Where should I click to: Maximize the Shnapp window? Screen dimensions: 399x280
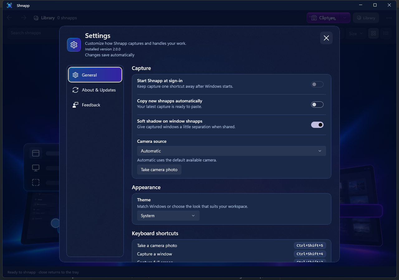375,5
